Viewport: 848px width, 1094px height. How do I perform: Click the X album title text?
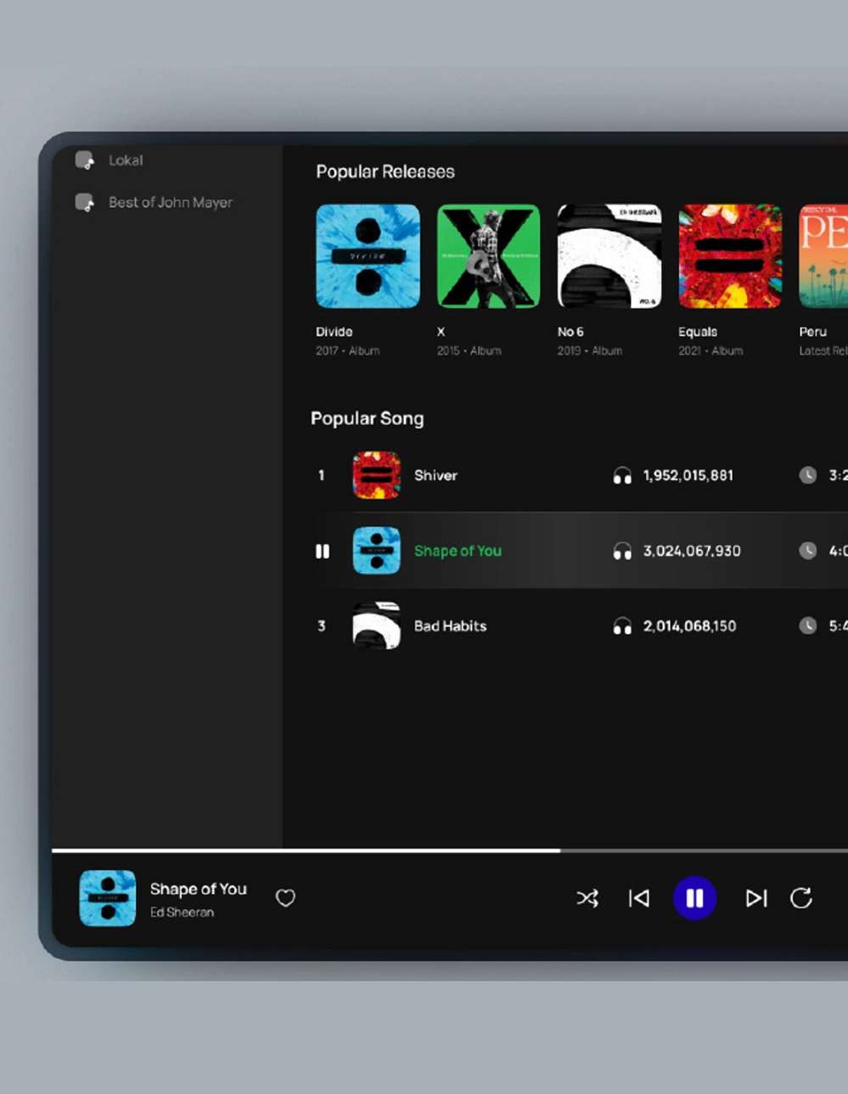pos(441,332)
